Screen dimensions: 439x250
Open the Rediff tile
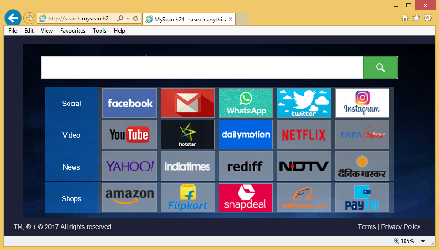pos(246,166)
